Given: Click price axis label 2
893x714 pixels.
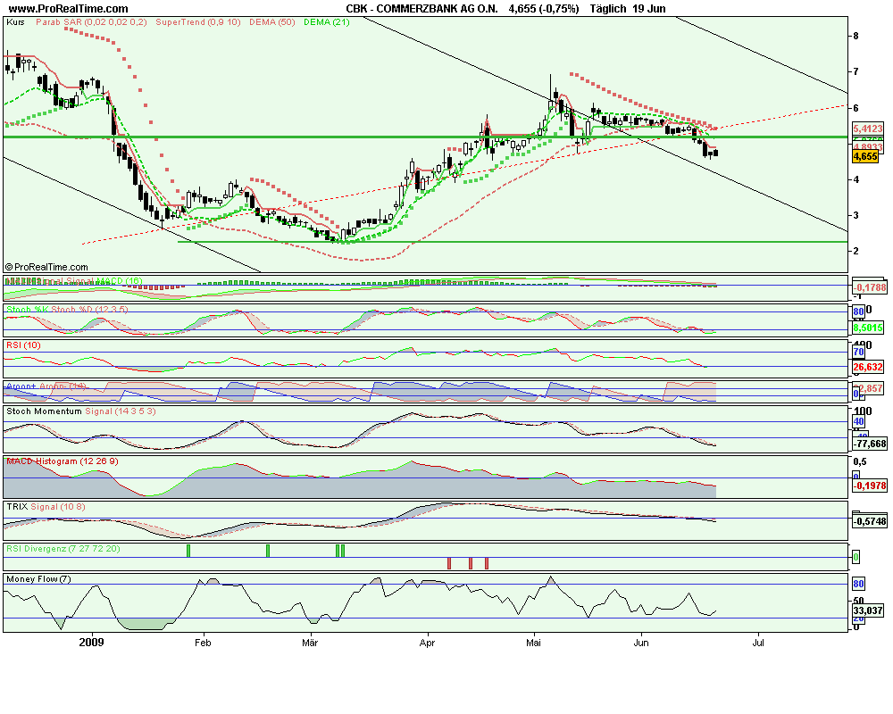Looking at the screenshot, I should 855,251.
